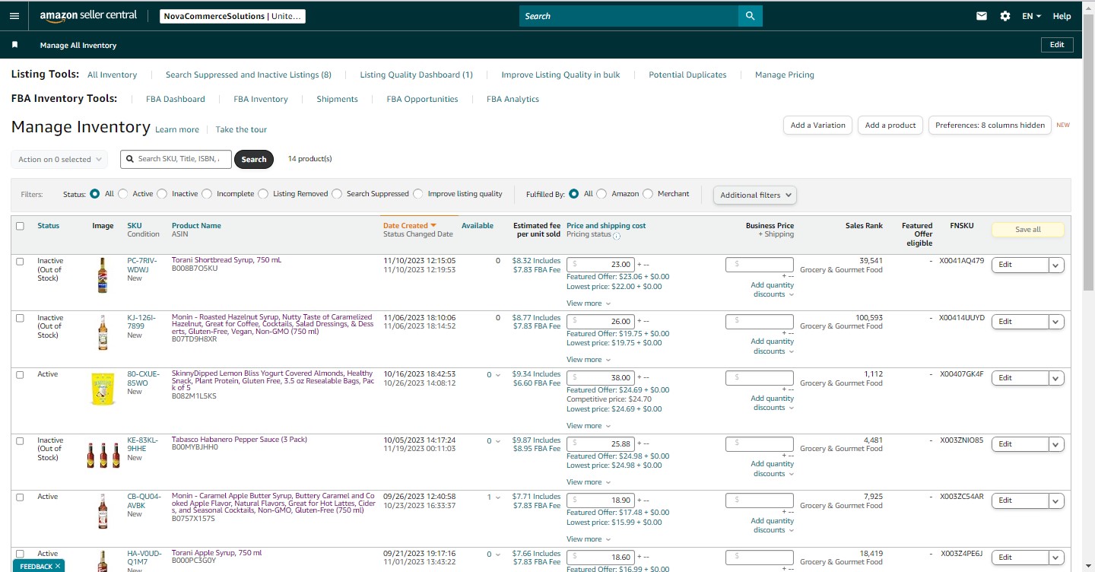Open the FBA Dashboard tool
The image size is (1095, 572).
click(176, 99)
